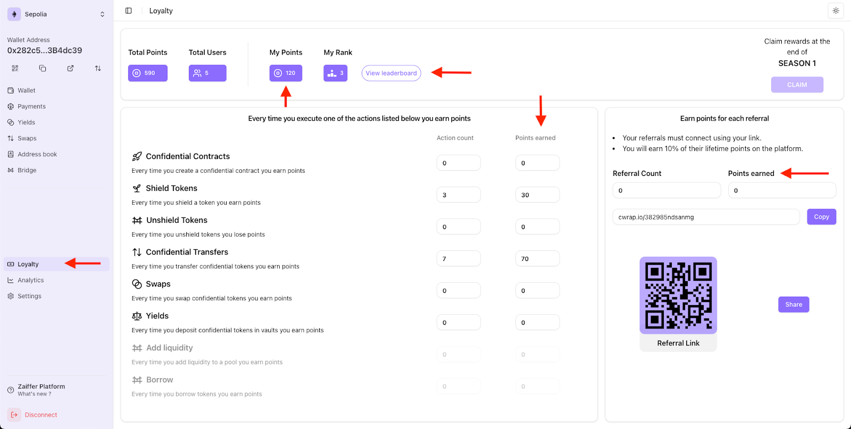The image size is (851, 429).
Task: Click the Payments icon in the sidebar
Action: (11, 106)
